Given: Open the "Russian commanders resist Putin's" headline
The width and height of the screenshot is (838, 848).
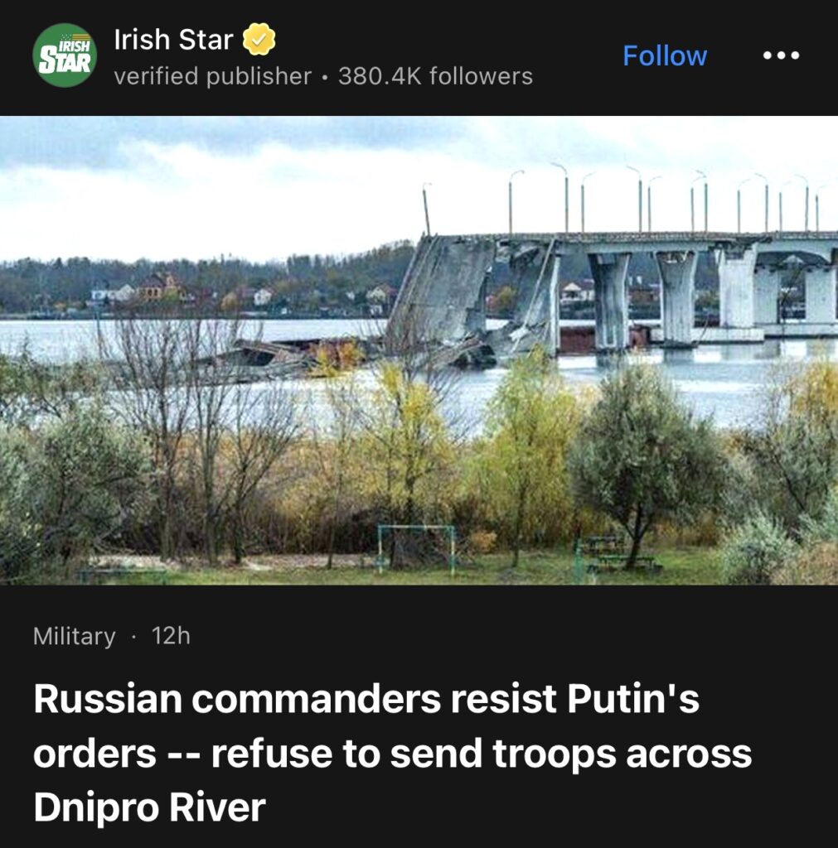Looking at the screenshot, I should pos(366,699).
